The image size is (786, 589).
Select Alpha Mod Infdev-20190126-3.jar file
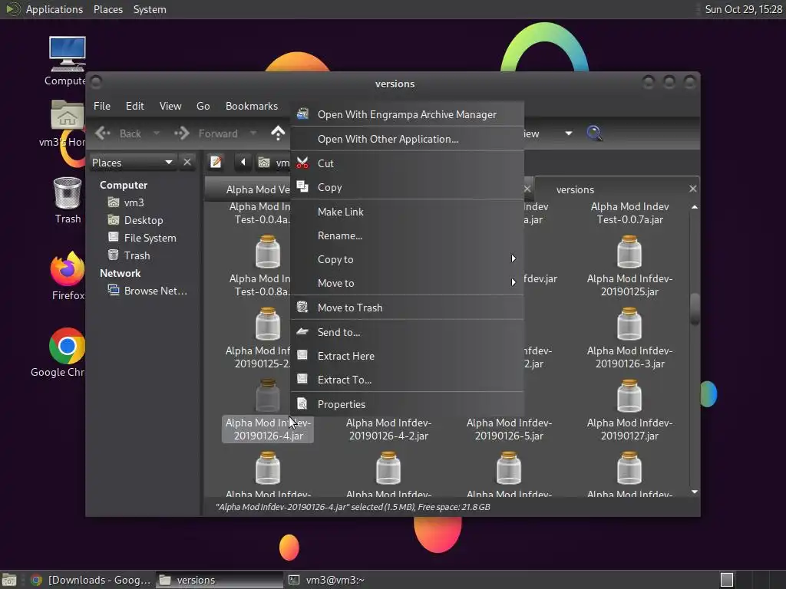click(x=629, y=339)
